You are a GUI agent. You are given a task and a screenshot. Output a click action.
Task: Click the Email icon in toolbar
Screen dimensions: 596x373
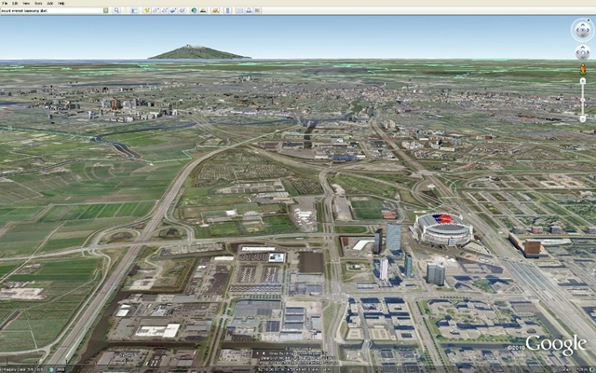point(239,10)
